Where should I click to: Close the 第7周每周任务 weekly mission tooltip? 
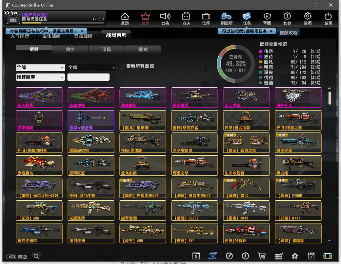coord(271,31)
